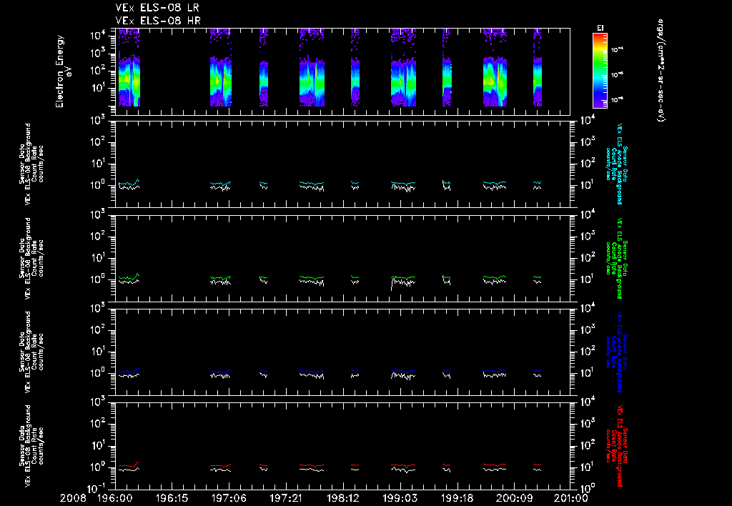Viewport: 732px width, 506px height.
Task: Select the green 'Anode Background Count Rate' label
Action: (x=616, y=258)
